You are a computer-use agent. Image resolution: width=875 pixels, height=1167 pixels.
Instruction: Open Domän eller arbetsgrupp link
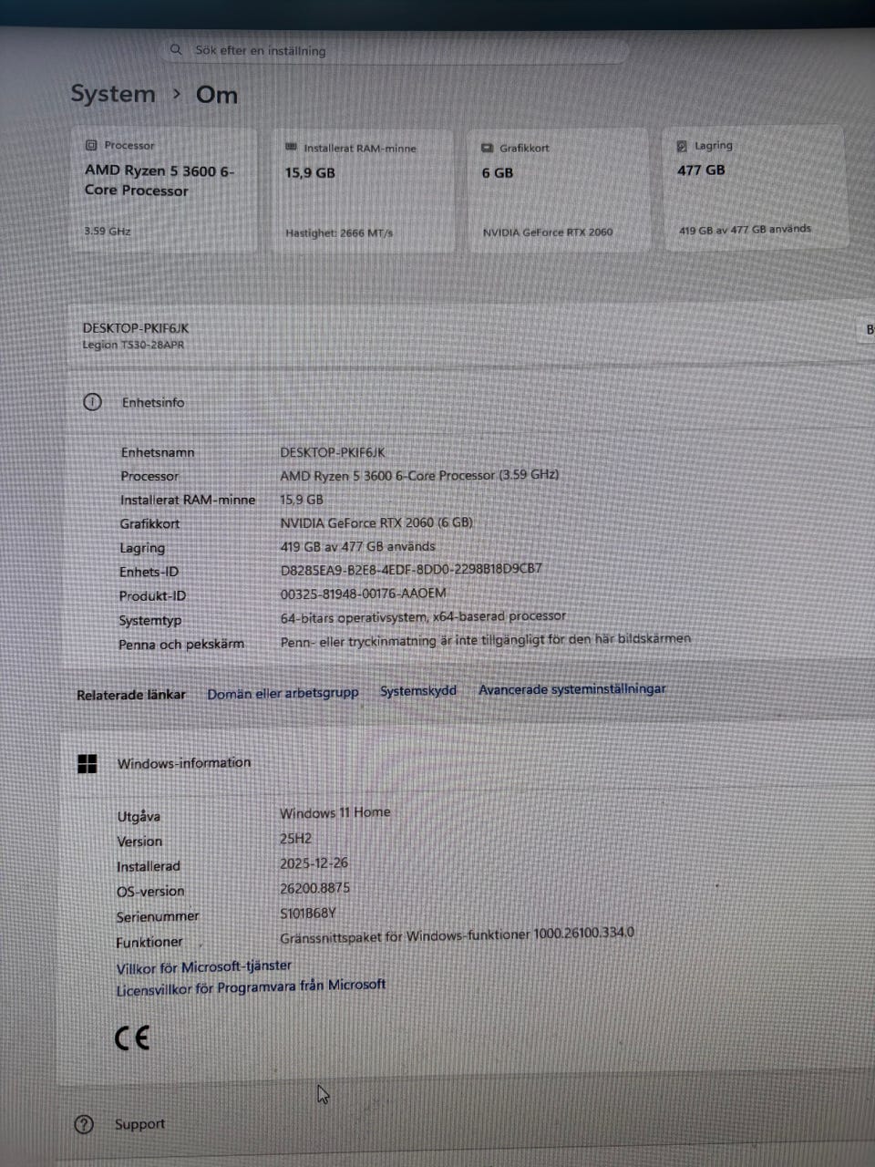tap(283, 693)
